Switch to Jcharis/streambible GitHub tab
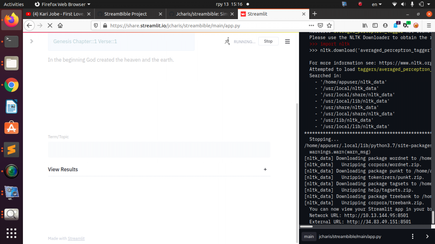This screenshot has width=435, height=244. click(x=202, y=14)
